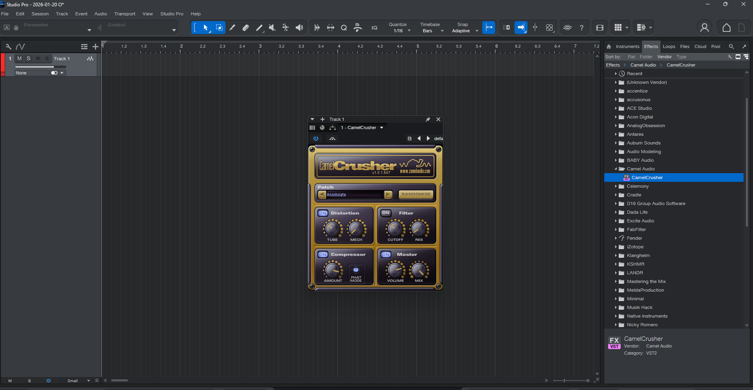Pin the CamelCrusher plugin window

pyautogui.click(x=428, y=119)
